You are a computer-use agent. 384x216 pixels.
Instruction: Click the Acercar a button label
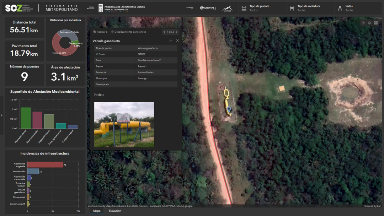pos(102,32)
